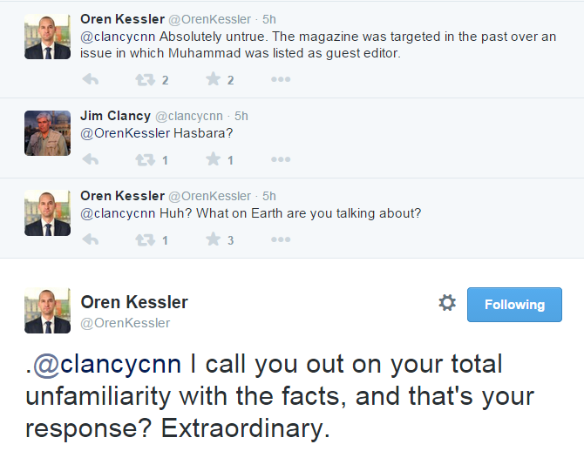This screenshot has height=451, width=584.
Task: Favorite the 'What on Earth' tweet
Action: click(x=213, y=239)
